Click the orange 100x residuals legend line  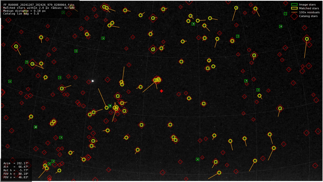pos(294,12)
